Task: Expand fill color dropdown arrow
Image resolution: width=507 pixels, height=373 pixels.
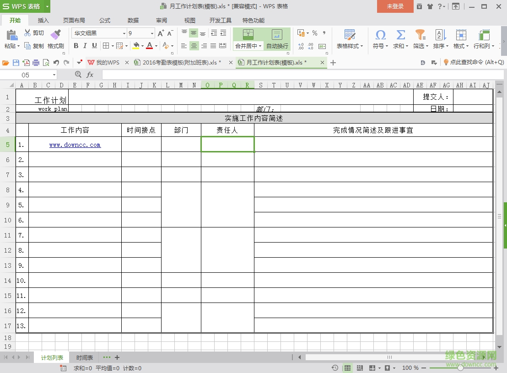Action: click(142, 46)
